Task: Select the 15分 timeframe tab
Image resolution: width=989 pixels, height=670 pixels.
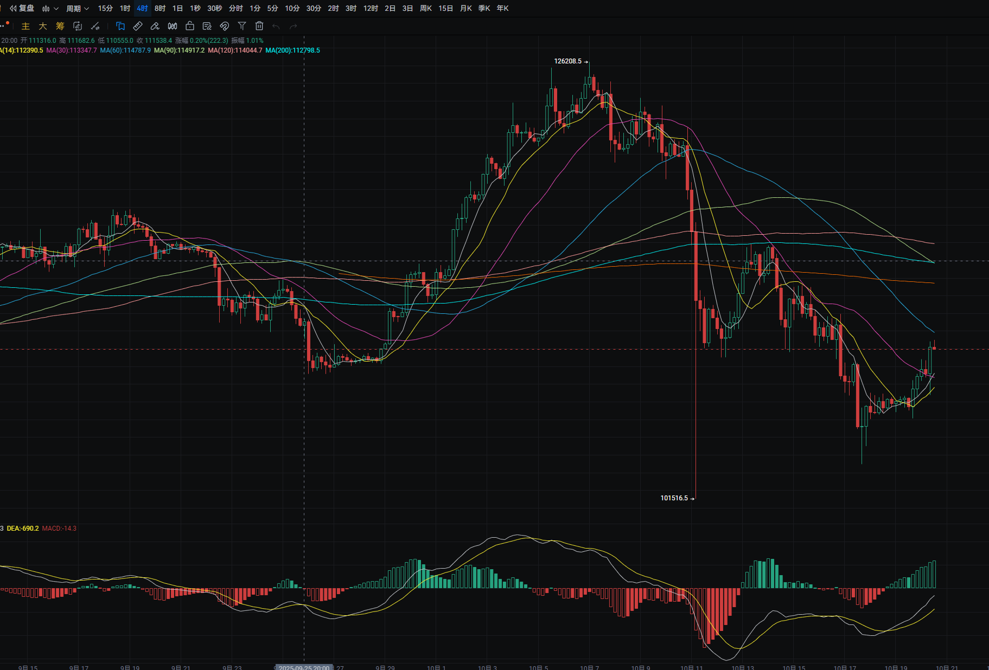Action: click(x=105, y=9)
